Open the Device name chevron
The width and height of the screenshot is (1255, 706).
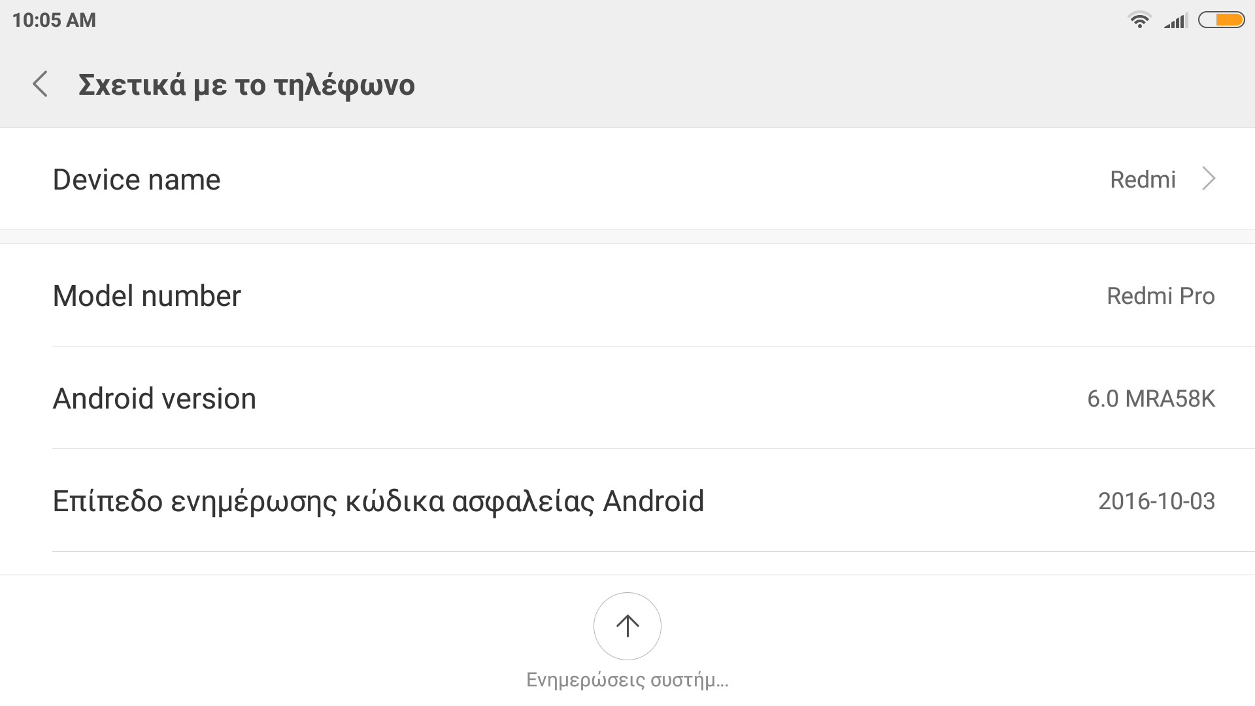coord(1209,179)
